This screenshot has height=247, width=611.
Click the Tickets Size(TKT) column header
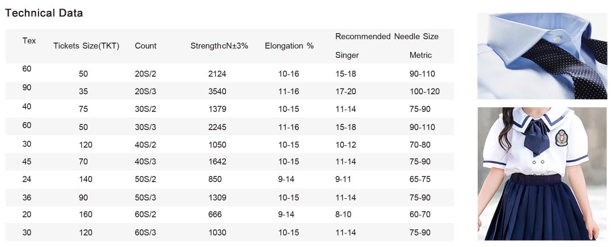(x=86, y=46)
